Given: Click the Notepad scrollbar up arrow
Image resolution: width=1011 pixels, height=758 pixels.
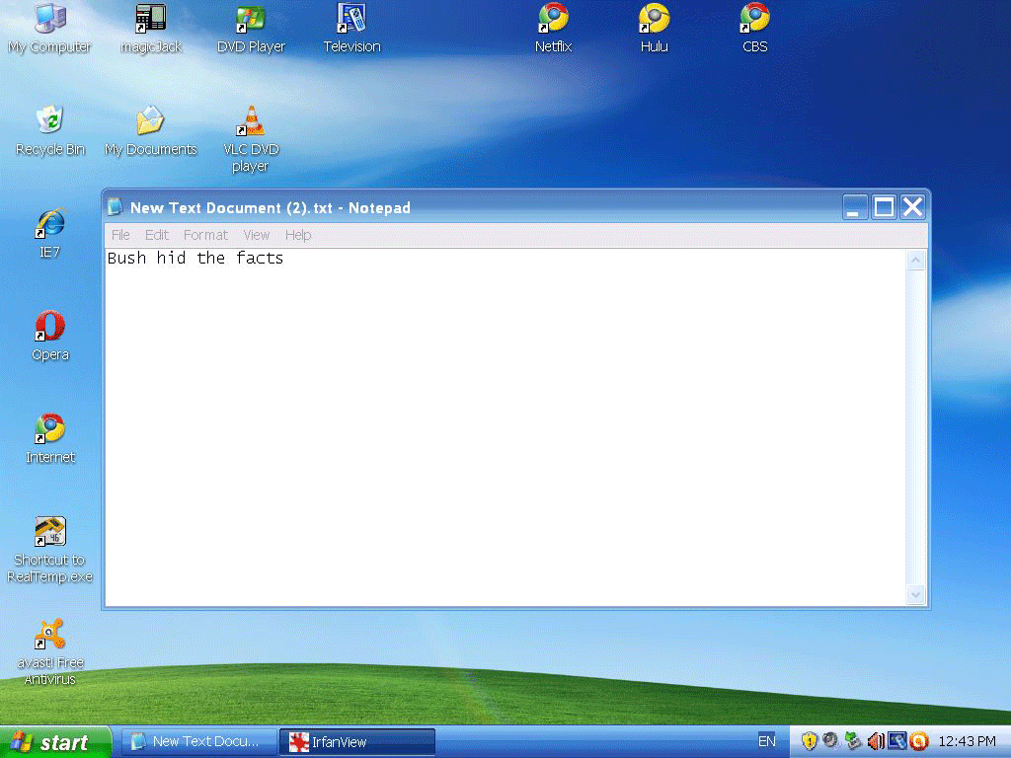Looking at the screenshot, I should tap(915, 261).
